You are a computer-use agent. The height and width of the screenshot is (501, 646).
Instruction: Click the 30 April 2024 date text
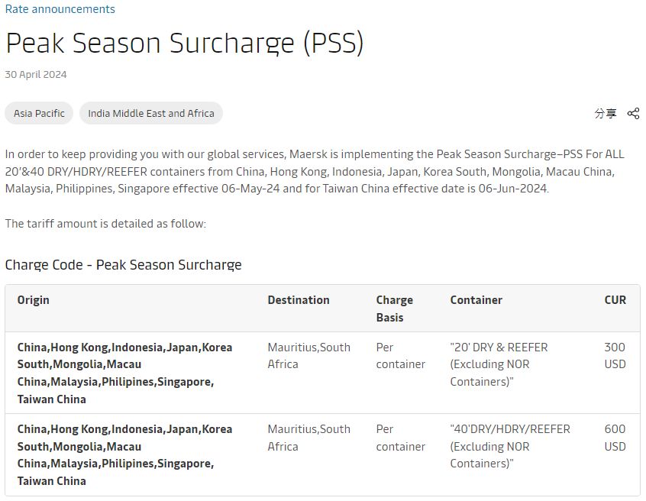pos(36,75)
